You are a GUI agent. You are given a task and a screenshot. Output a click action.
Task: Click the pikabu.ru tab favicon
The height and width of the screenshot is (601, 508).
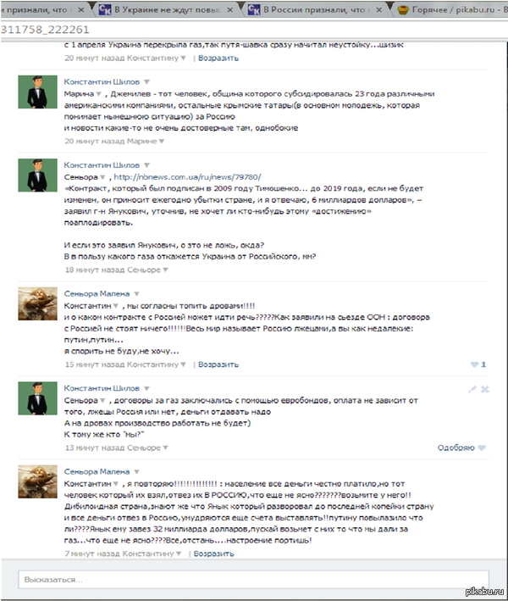click(403, 9)
